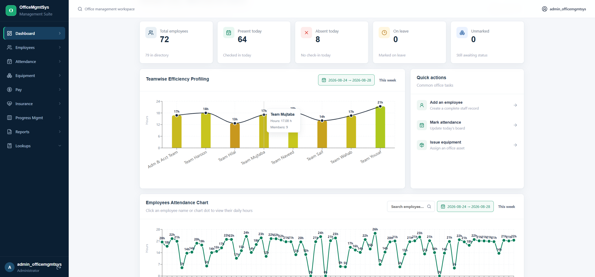Click arrow icon on Mark attendance row
Image resolution: width=595 pixels, height=277 pixels.
pyautogui.click(x=515, y=125)
